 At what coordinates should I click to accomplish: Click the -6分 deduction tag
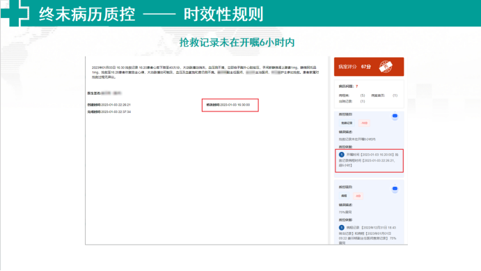click(358, 196)
